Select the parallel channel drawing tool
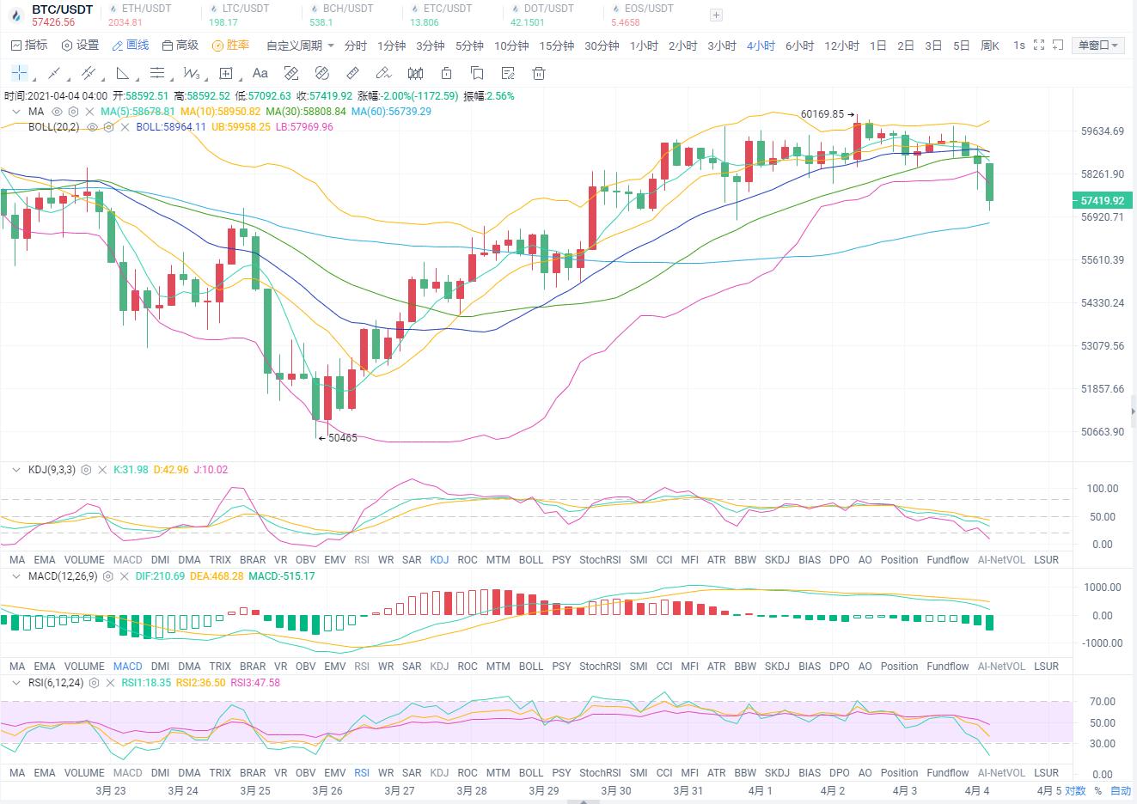The height and width of the screenshot is (804, 1137). 88,73
